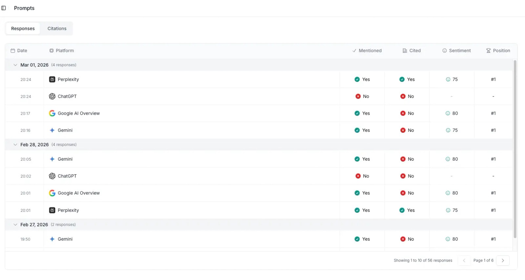The width and height of the screenshot is (525, 280).
Task: Click the Platform column header
Action: pyautogui.click(x=62, y=50)
